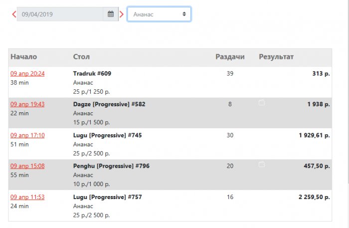Click the Стол column header

81,57
